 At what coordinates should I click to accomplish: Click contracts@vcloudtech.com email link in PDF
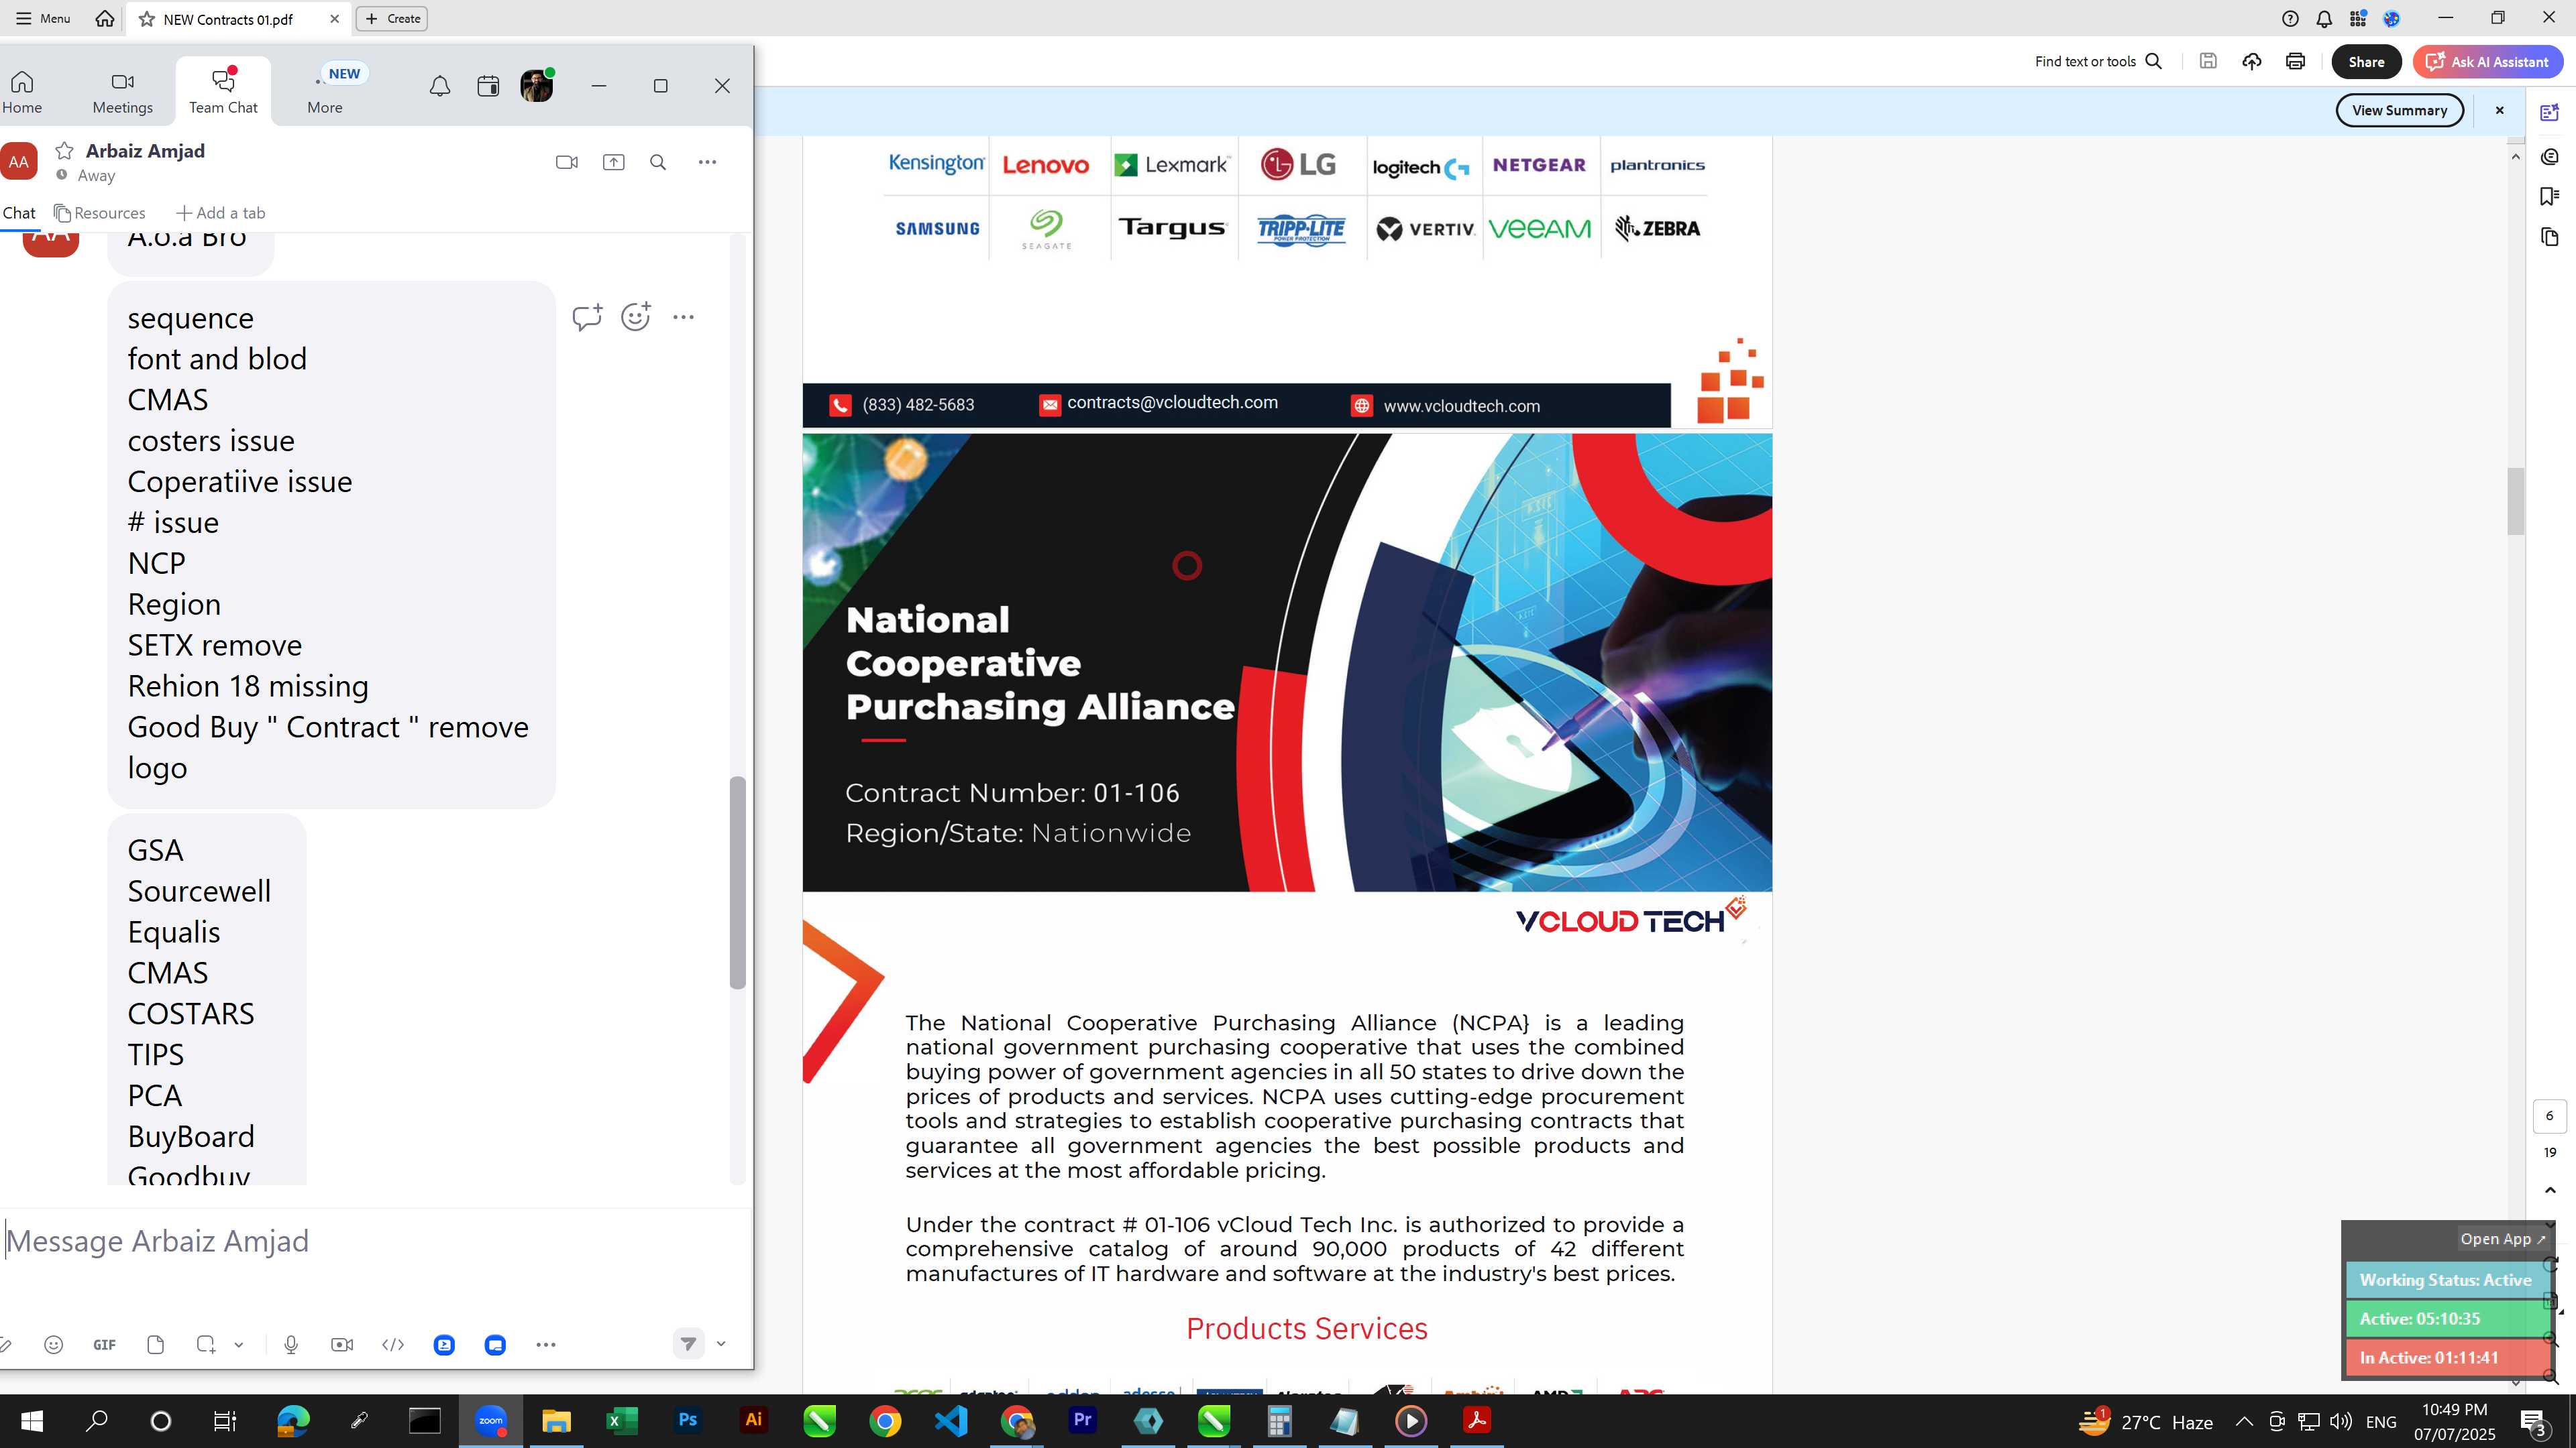coord(1172,403)
